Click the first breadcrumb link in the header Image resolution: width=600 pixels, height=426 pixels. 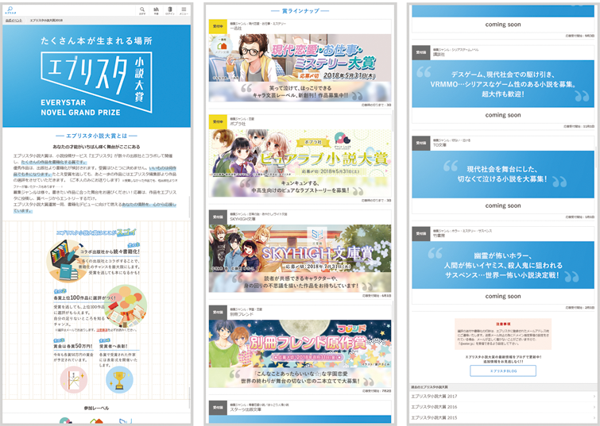[15, 20]
